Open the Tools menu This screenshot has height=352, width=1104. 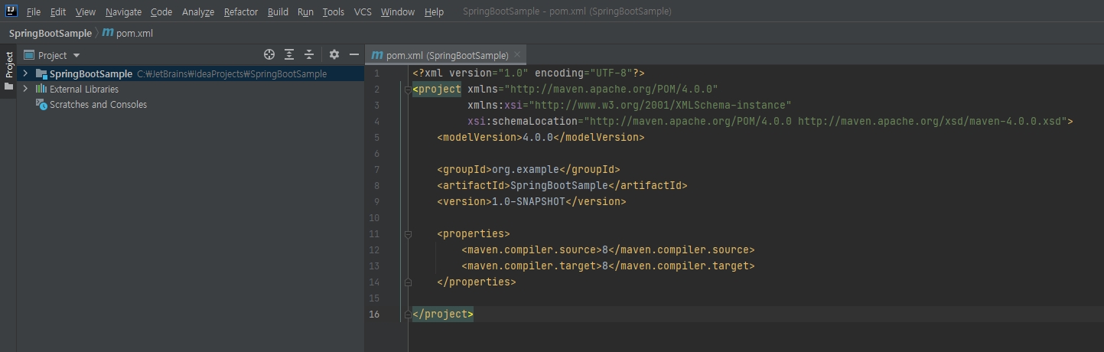pos(334,12)
